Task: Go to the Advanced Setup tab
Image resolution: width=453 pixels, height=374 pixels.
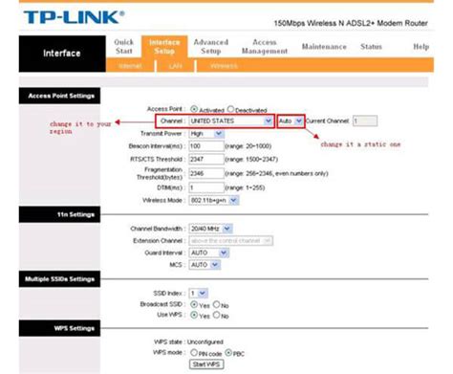Action: click(211, 47)
